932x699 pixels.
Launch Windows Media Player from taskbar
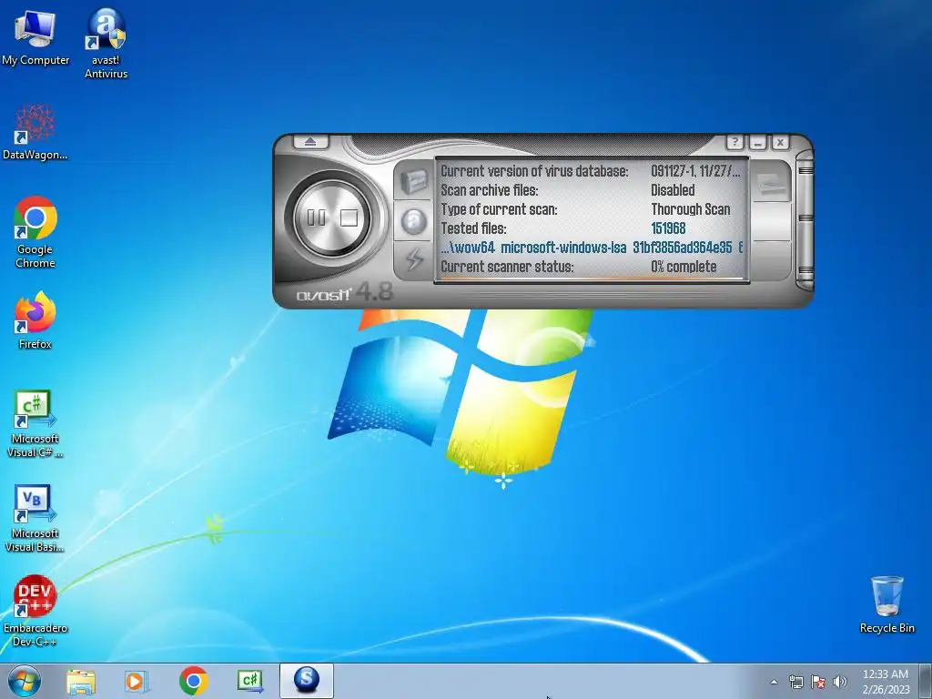pos(137,681)
